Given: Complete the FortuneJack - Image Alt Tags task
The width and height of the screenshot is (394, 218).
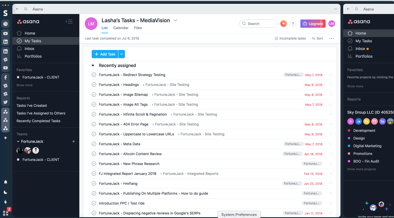Looking at the screenshot, I should [94, 104].
